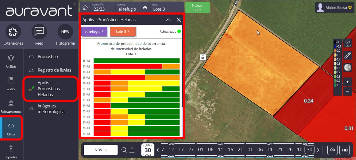Open the Feed chat icon
This screenshot has width=356, height=160.
pyautogui.click(x=39, y=32)
